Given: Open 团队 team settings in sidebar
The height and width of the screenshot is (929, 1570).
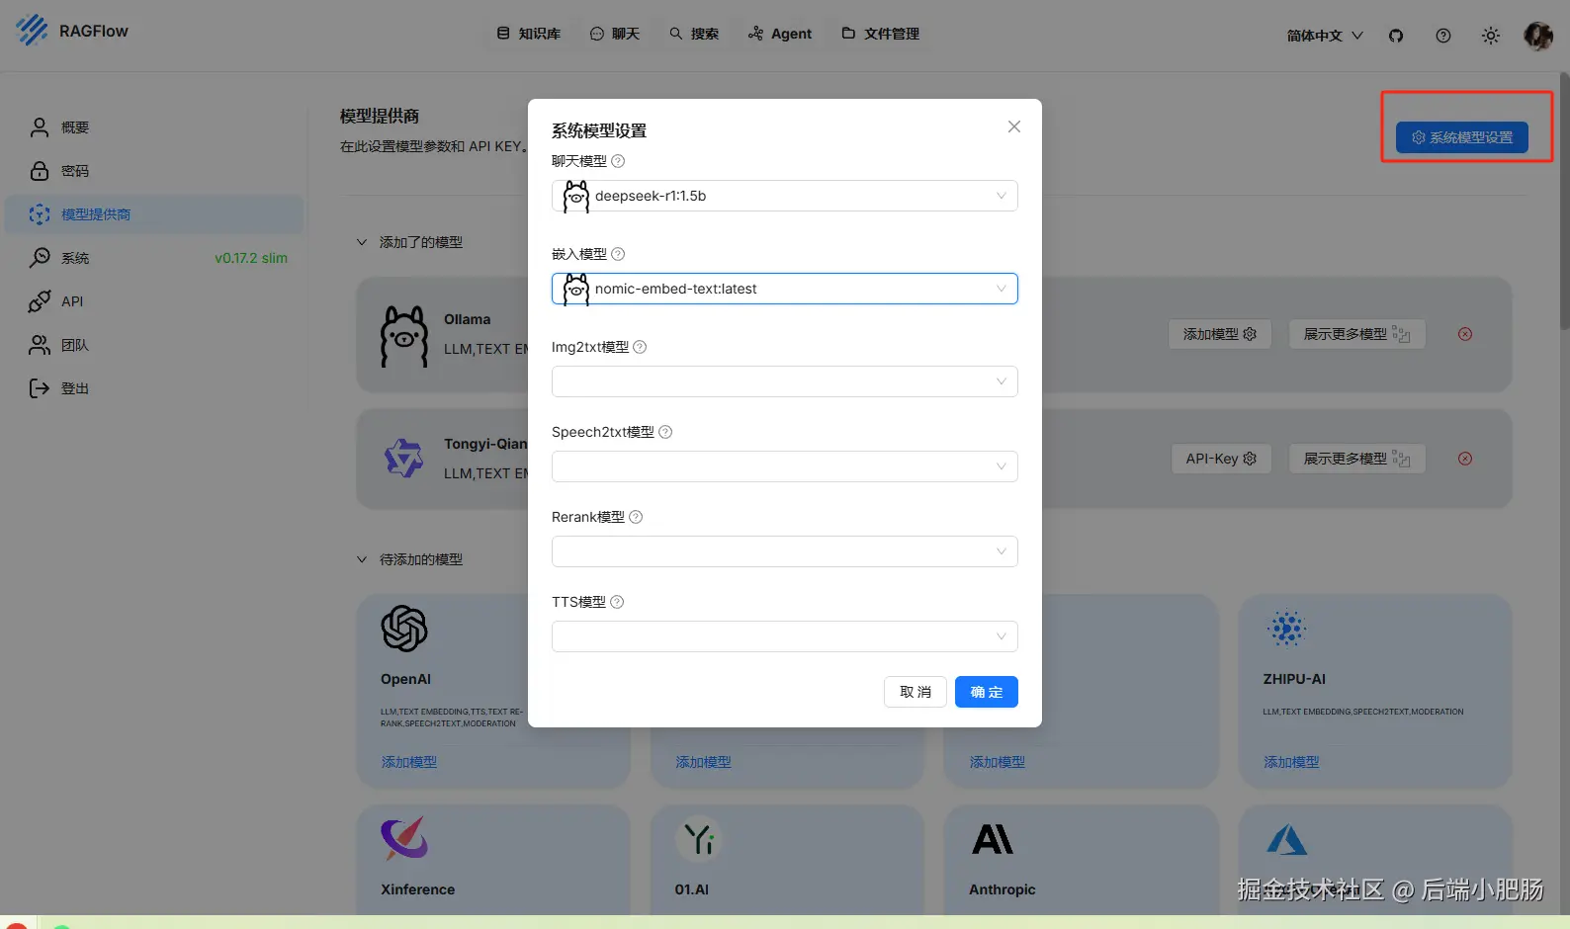Looking at the screenshot, I should click(154, 345).
